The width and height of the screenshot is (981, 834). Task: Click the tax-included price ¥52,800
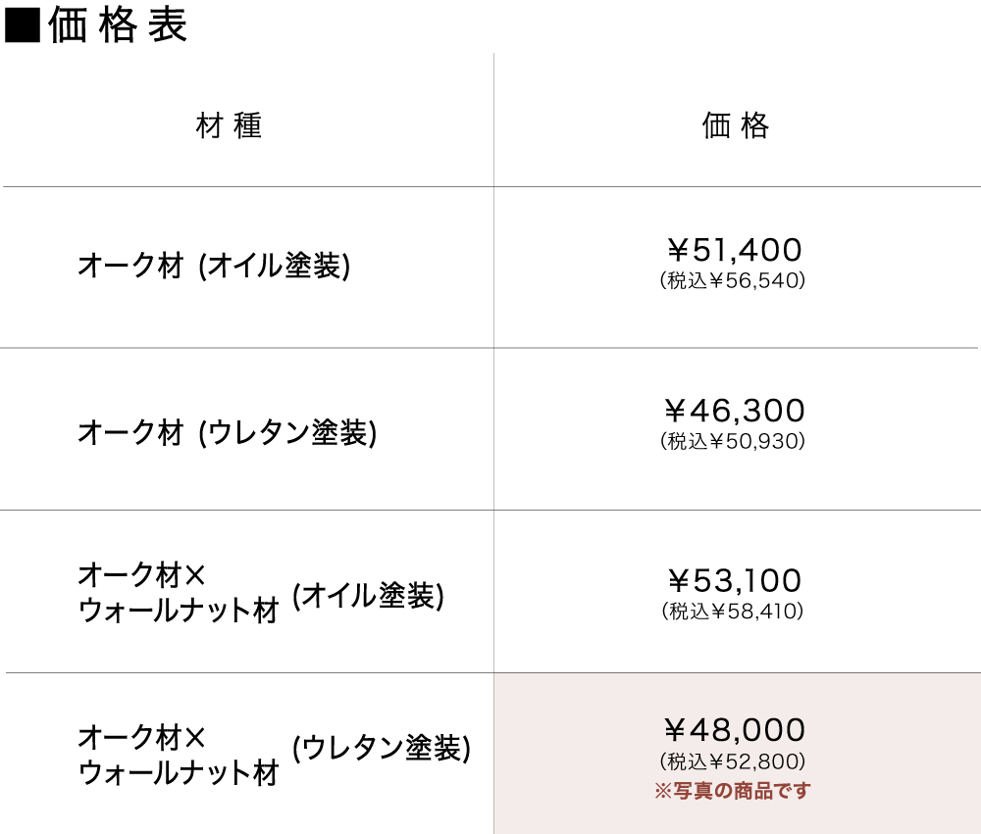point(734,760)
